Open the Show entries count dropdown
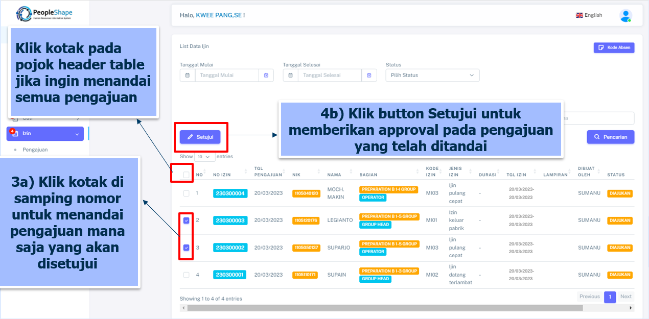 tap(203, 157)
